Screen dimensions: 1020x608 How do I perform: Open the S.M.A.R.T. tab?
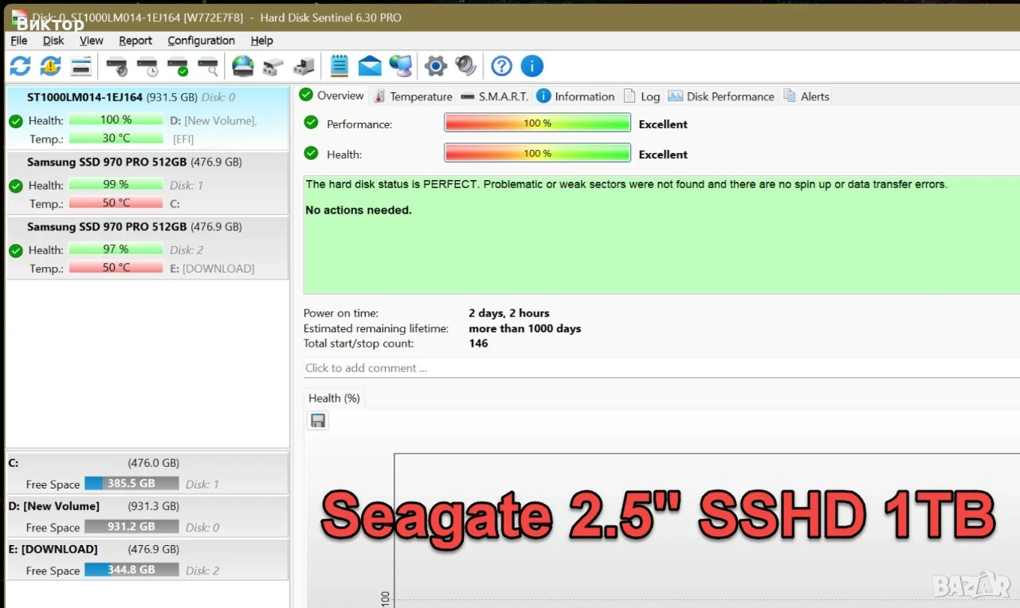495,96
